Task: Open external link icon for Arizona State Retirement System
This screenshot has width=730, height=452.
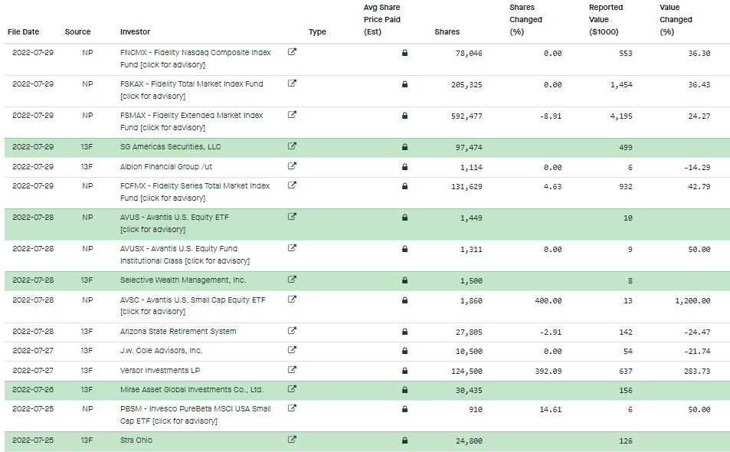Action: pos(292,330)
